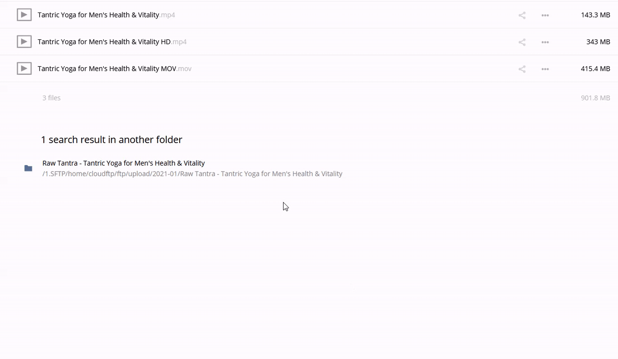618x359 pixels.
Task: Click the 415.4 MB size value
Action: [595, 69]
